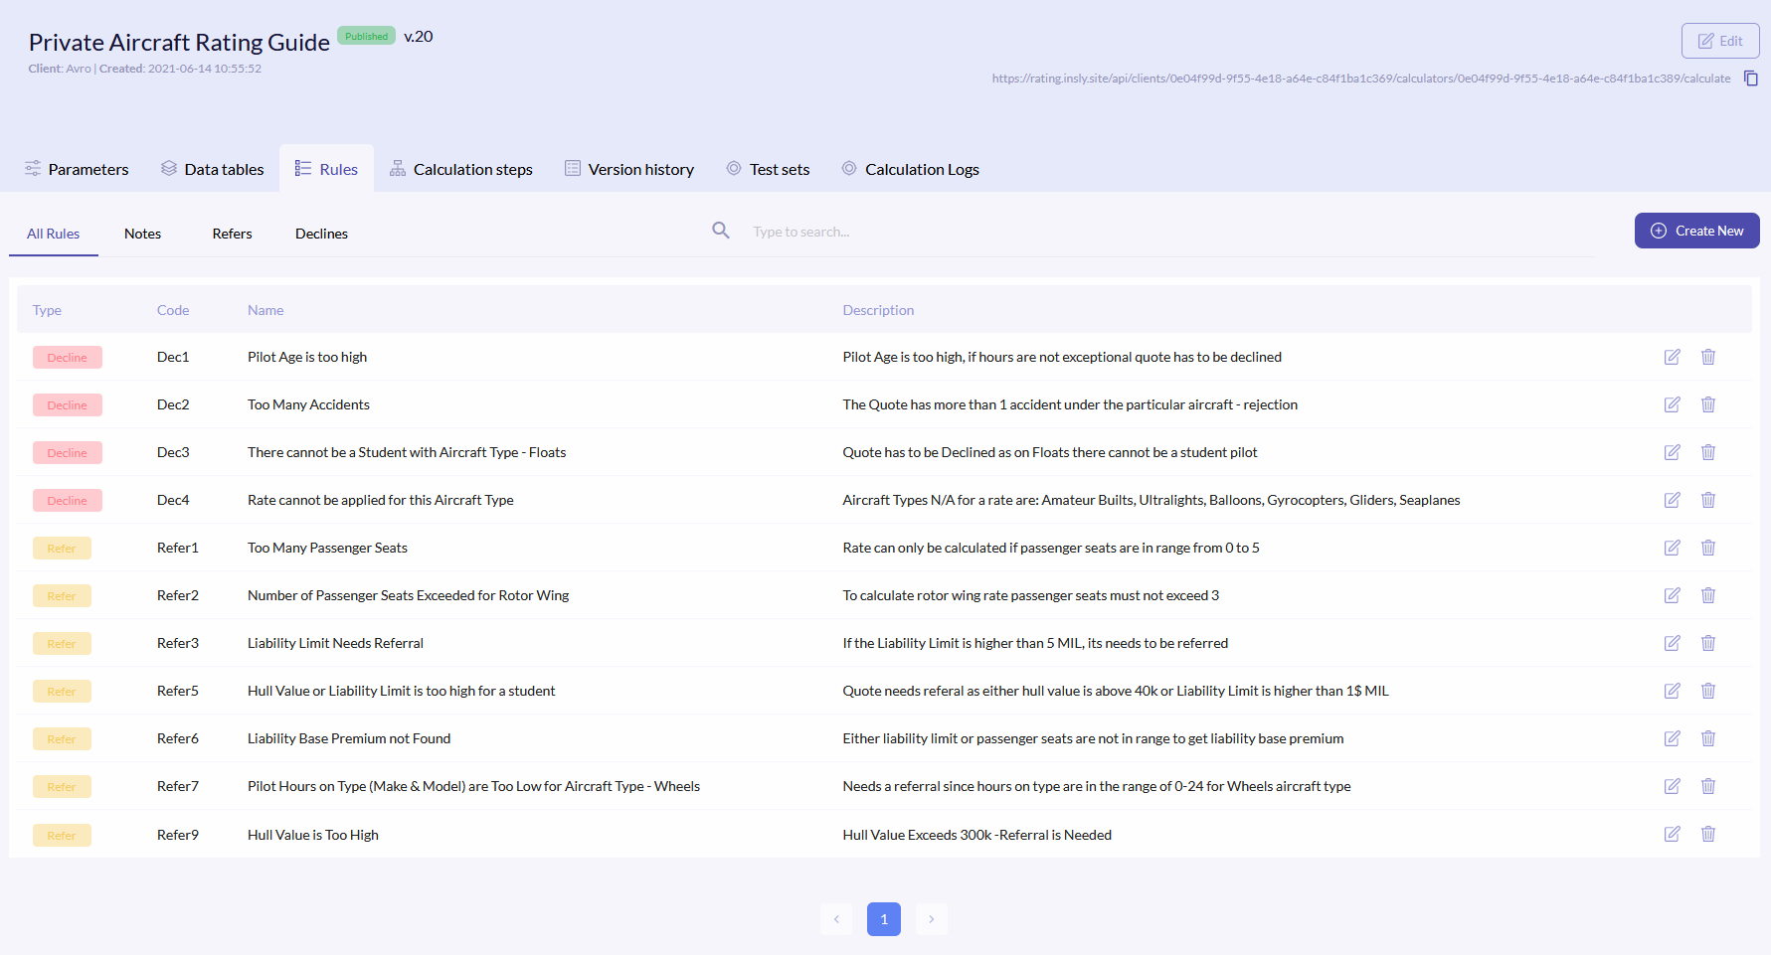Switch to the Data tables tab
The image size is (1771, 955).
pyautogui.click(x=213, y=169)
